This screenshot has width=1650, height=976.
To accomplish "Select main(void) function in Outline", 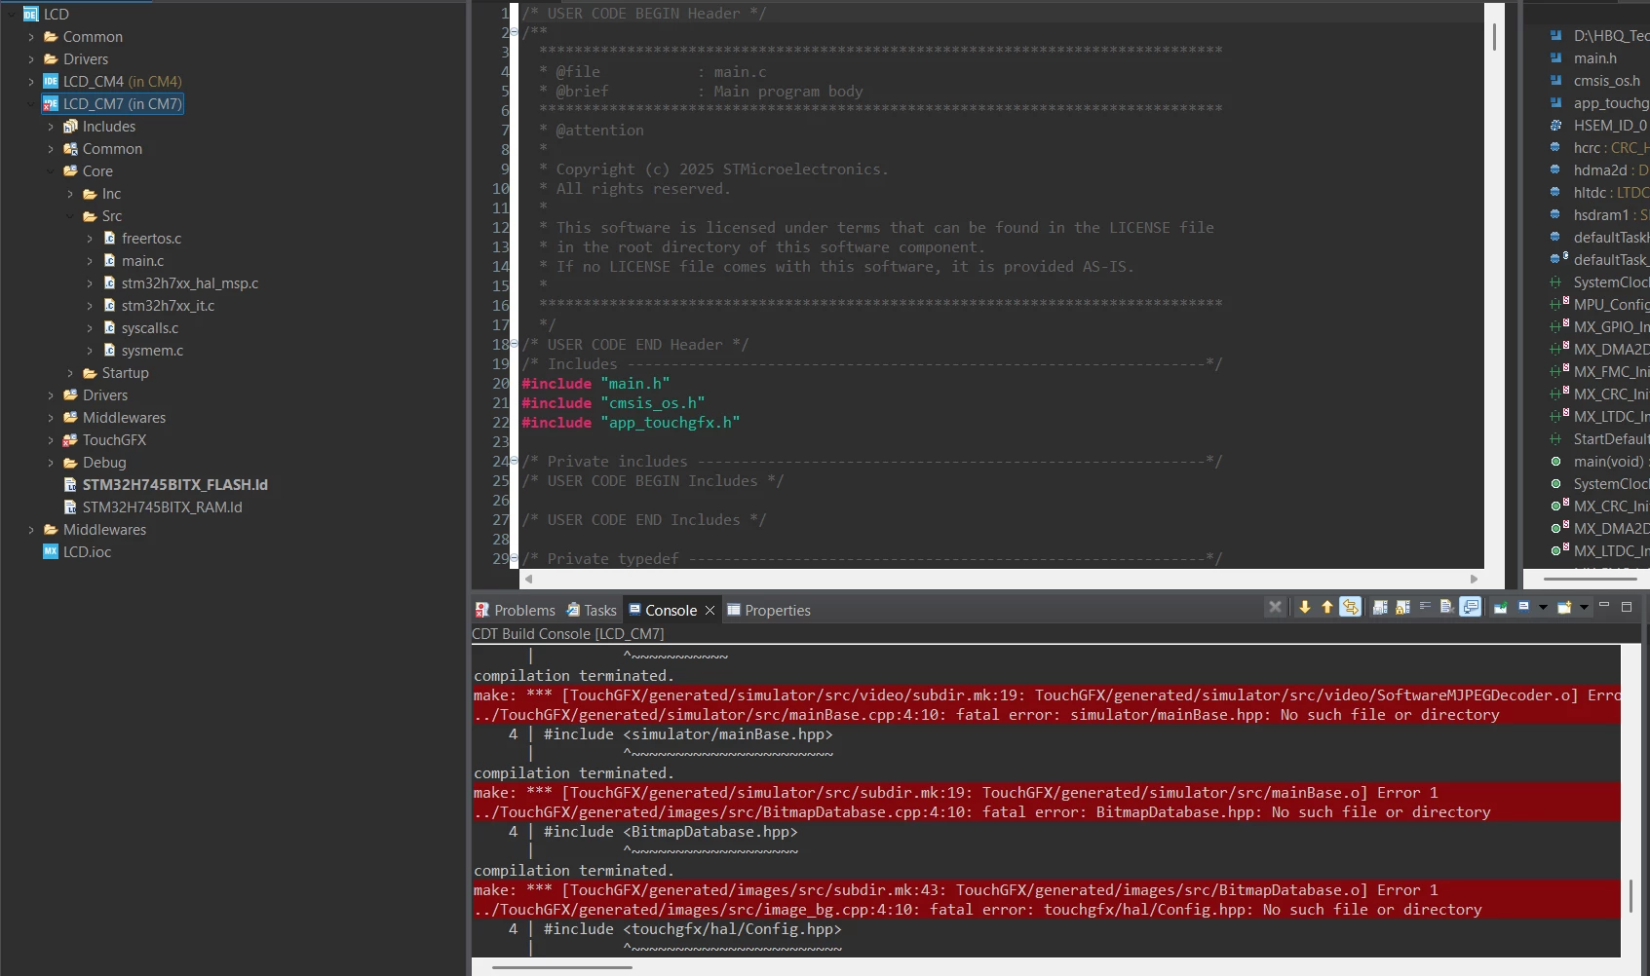I will point(1598,462).
